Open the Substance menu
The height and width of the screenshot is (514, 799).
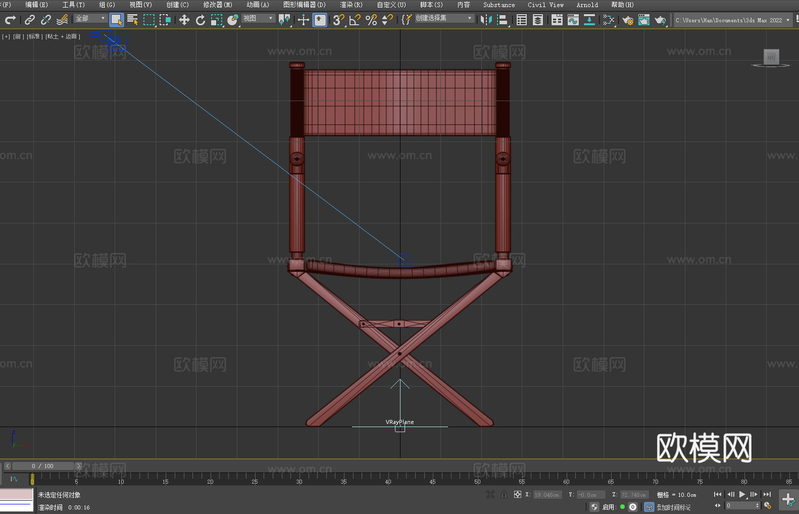pyautogui.click(x=499, y=5)
